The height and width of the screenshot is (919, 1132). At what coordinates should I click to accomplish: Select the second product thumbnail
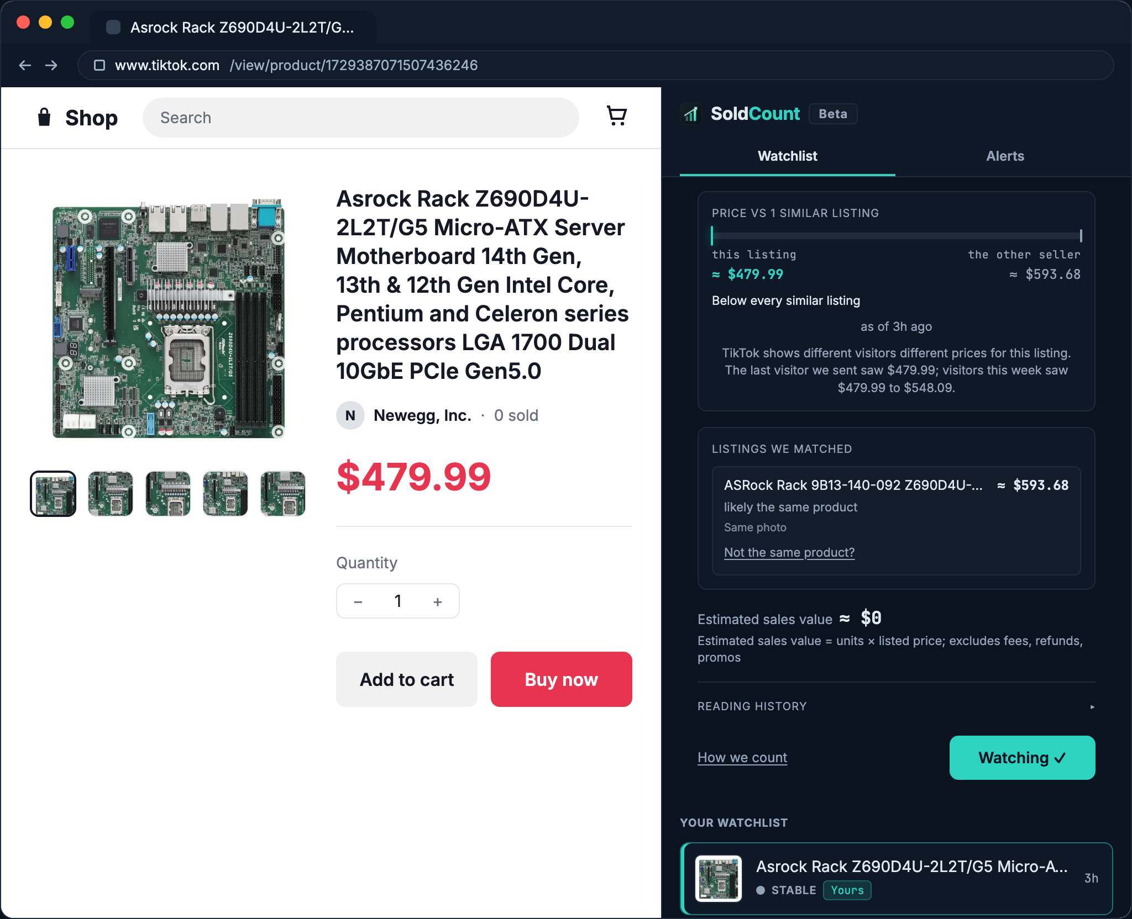pyautogui.click(x=111, y=494)
